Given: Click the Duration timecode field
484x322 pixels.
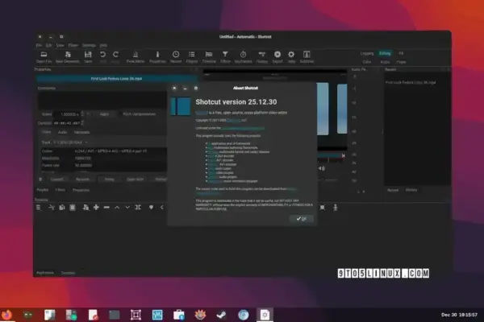Looking at the screenshot, I should (67, 123).
